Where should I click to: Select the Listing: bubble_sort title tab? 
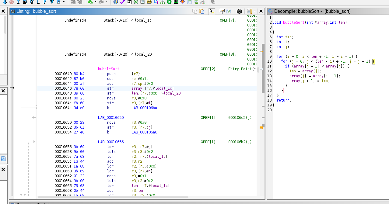coord(36,11)
